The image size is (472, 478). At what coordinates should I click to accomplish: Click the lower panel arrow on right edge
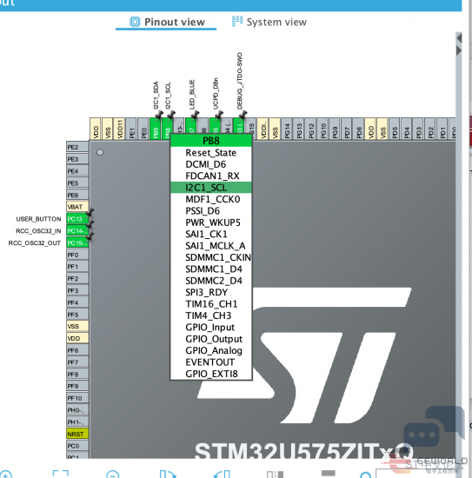(459, 50)
